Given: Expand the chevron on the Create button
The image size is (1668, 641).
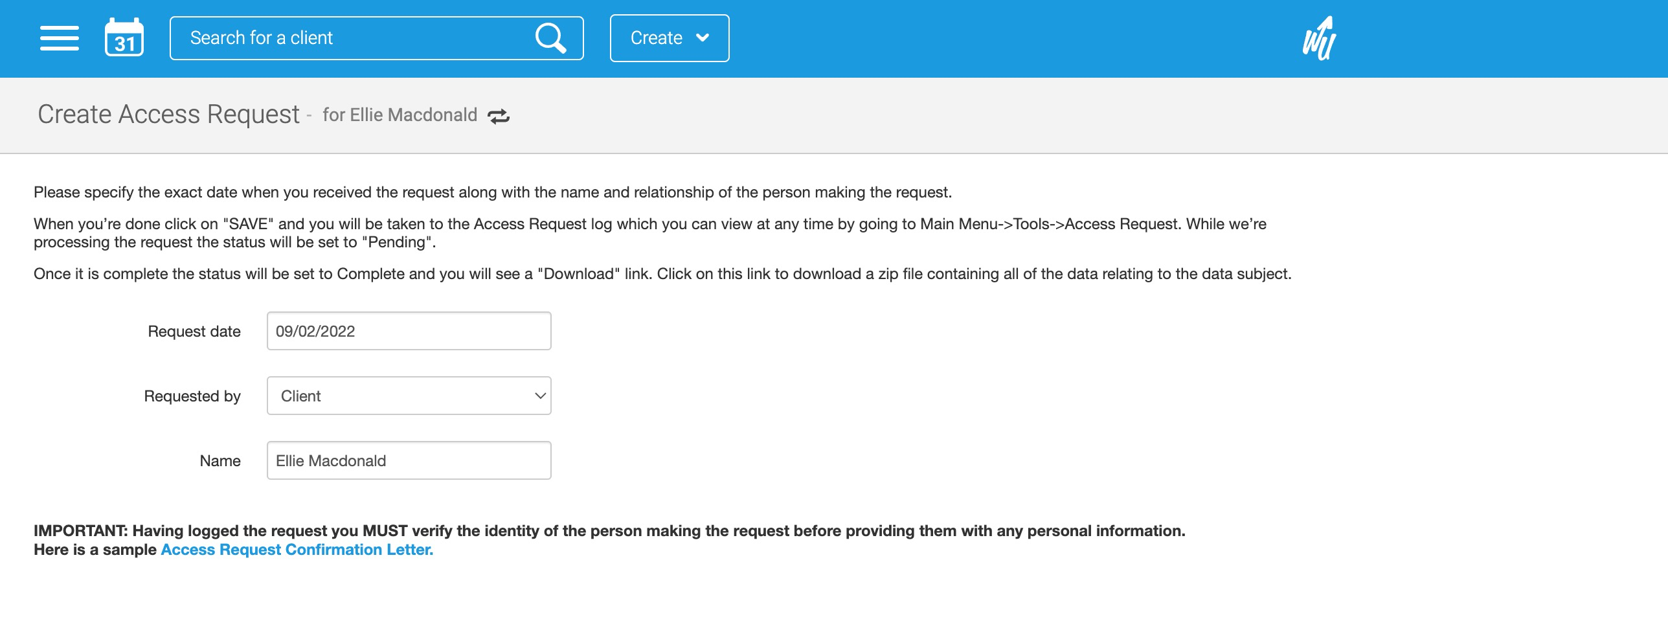Looking at the screenshot, I should click(x=703, y=38).
